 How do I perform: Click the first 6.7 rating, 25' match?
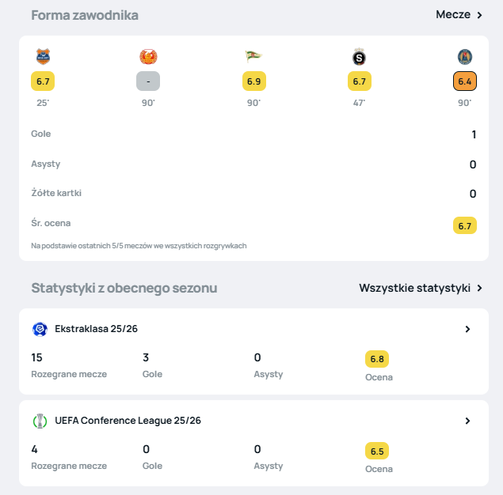tap(42, 81)
